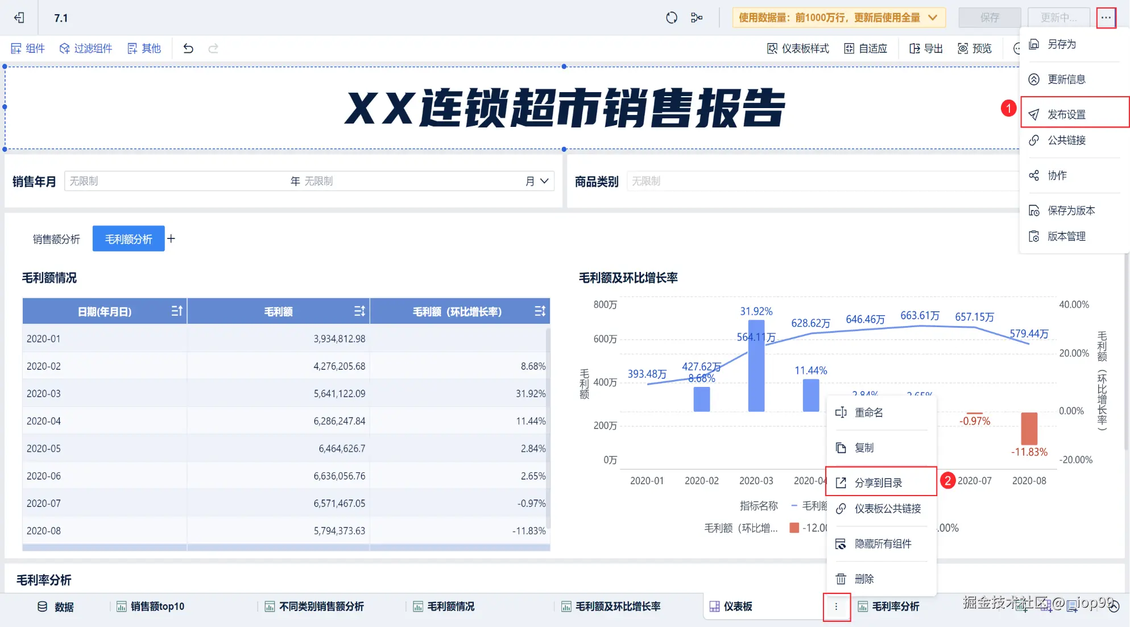This screenshot has height=627, width=1130.
Task: Open the 销售年月 month dropdown arrow
Action: click(x=544, y=181)
